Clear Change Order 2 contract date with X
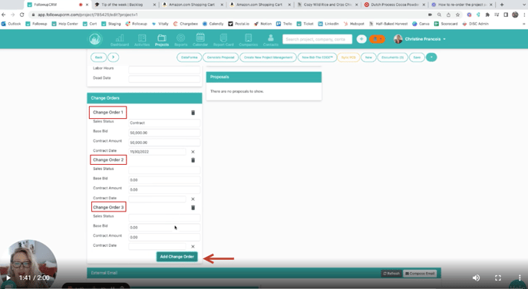 (193, 199)
